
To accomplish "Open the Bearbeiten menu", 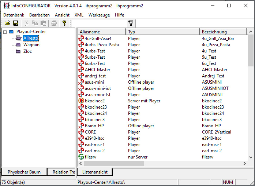I will point(40,15).
